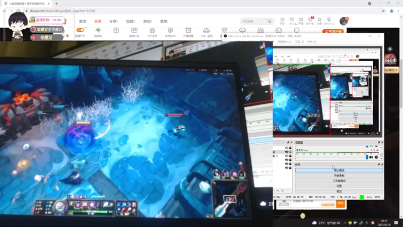Toggle lock on the bottom OBS source
403x227 pixels.
[291, 168]
